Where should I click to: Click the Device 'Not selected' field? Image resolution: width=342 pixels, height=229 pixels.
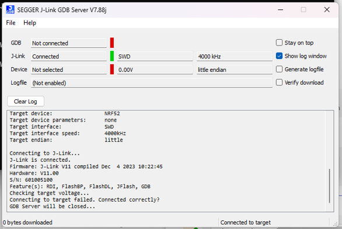pyautogui.click(x=69, y=70)
